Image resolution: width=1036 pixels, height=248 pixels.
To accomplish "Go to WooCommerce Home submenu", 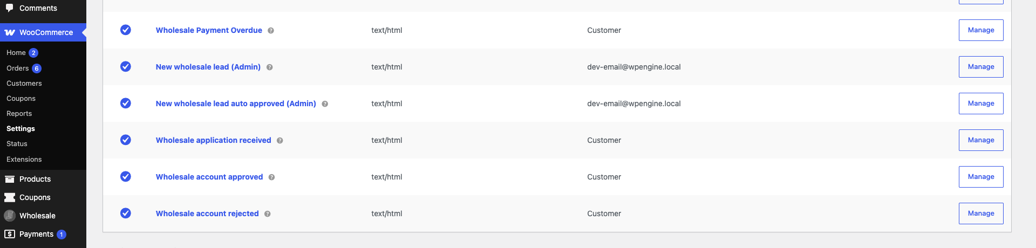I will point(16,53).
